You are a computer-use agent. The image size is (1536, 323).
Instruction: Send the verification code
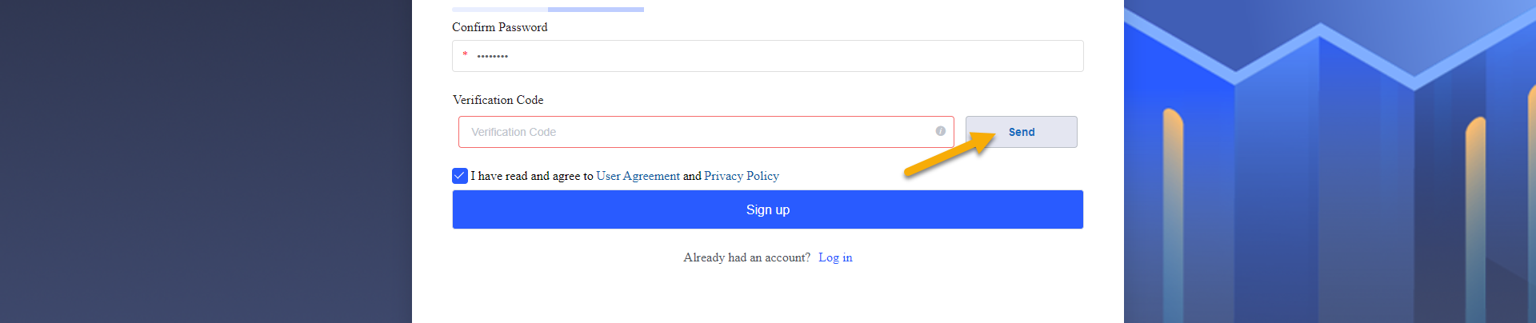click(x=1021, y=132)
